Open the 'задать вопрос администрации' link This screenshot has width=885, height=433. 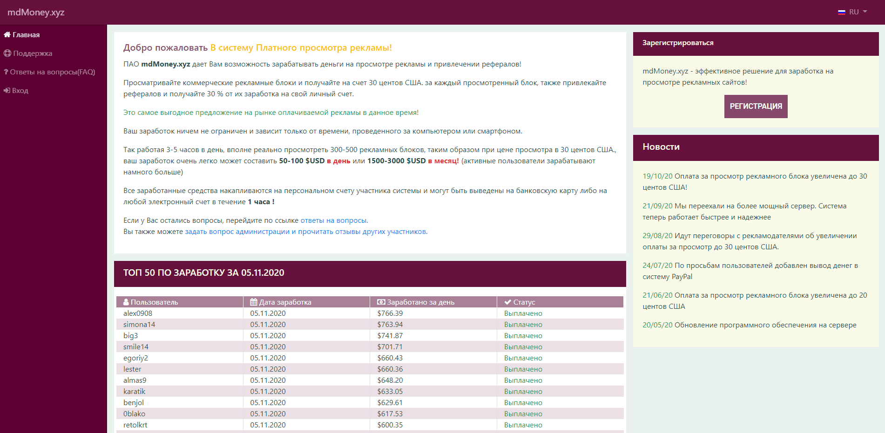point(237,232)
